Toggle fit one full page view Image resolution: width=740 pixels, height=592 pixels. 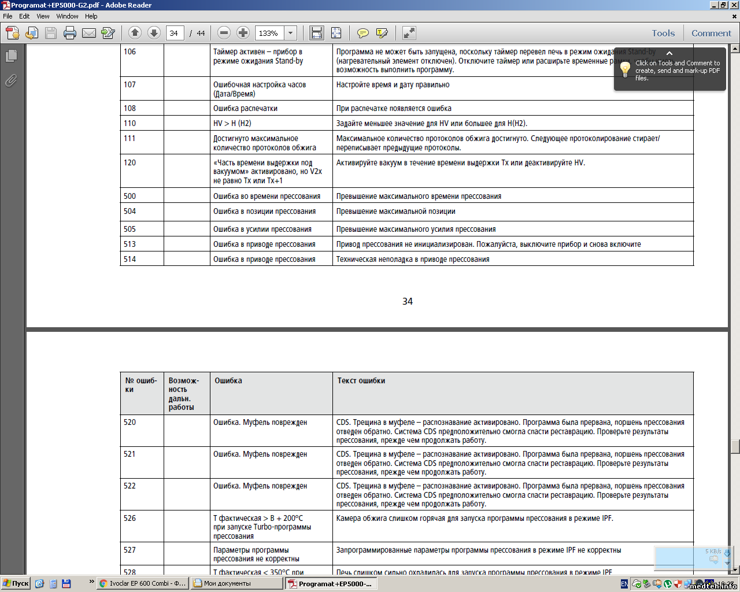click(336, 33)
